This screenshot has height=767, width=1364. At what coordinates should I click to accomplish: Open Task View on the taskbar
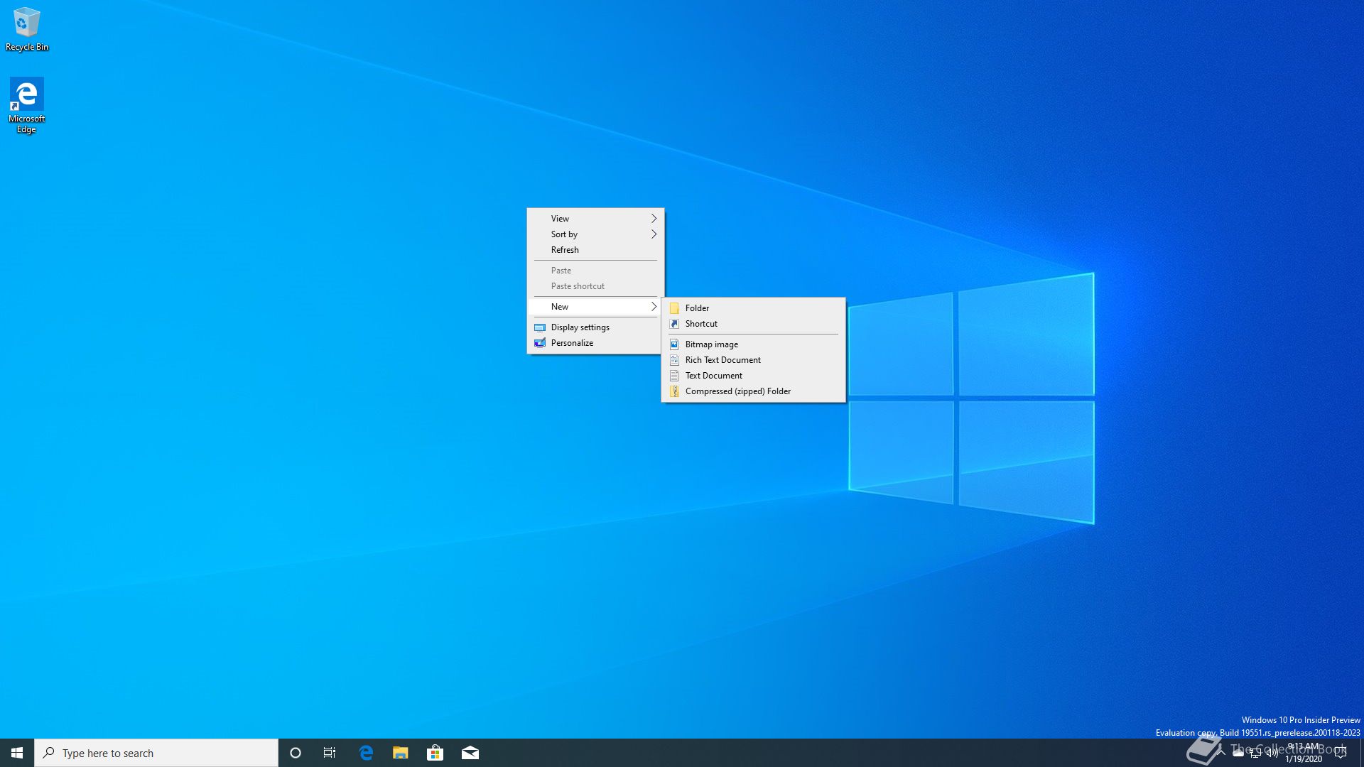330,753
